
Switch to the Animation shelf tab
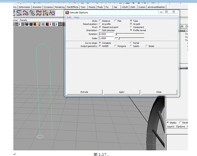(37, 7)
